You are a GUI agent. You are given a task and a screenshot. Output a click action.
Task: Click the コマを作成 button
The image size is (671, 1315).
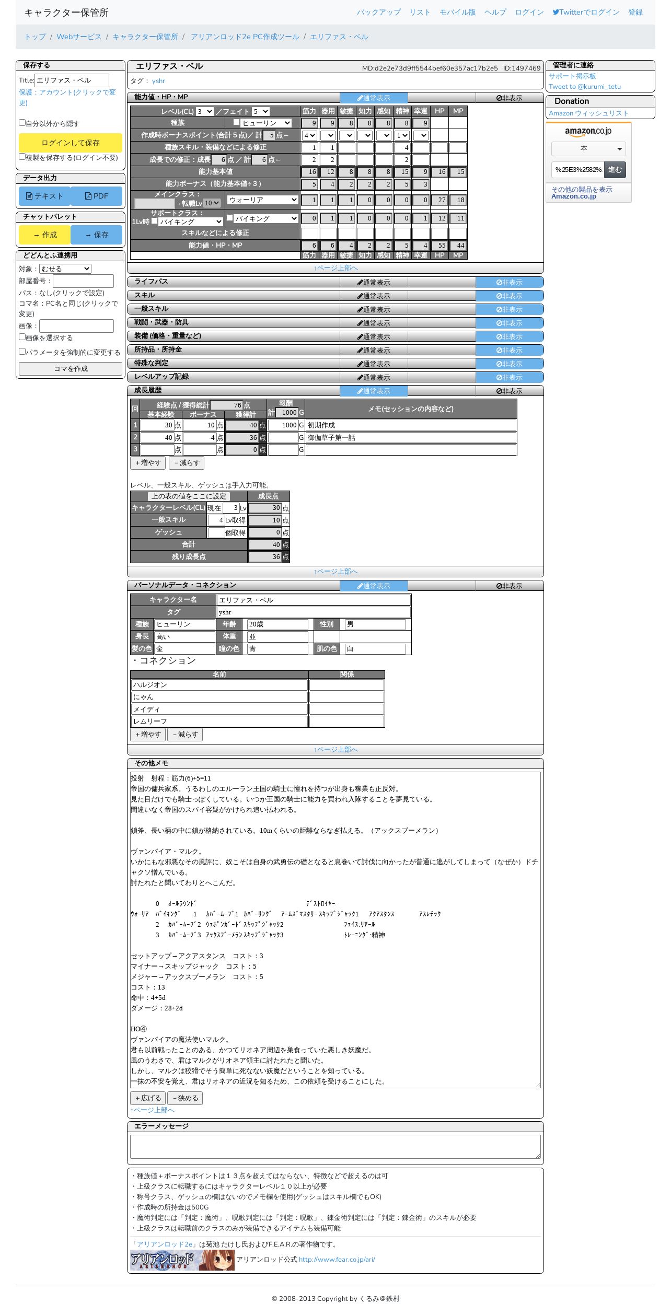point(71,368)
